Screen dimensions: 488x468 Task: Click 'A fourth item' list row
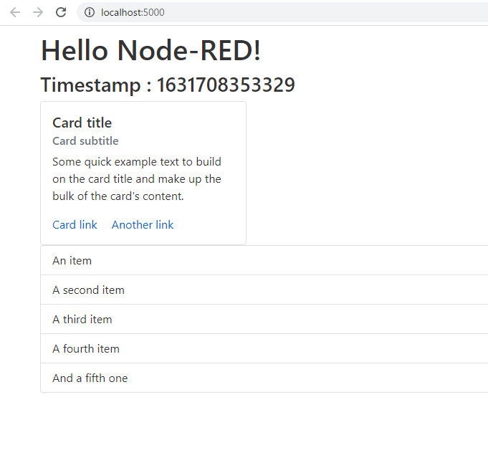tap(86, 349)
